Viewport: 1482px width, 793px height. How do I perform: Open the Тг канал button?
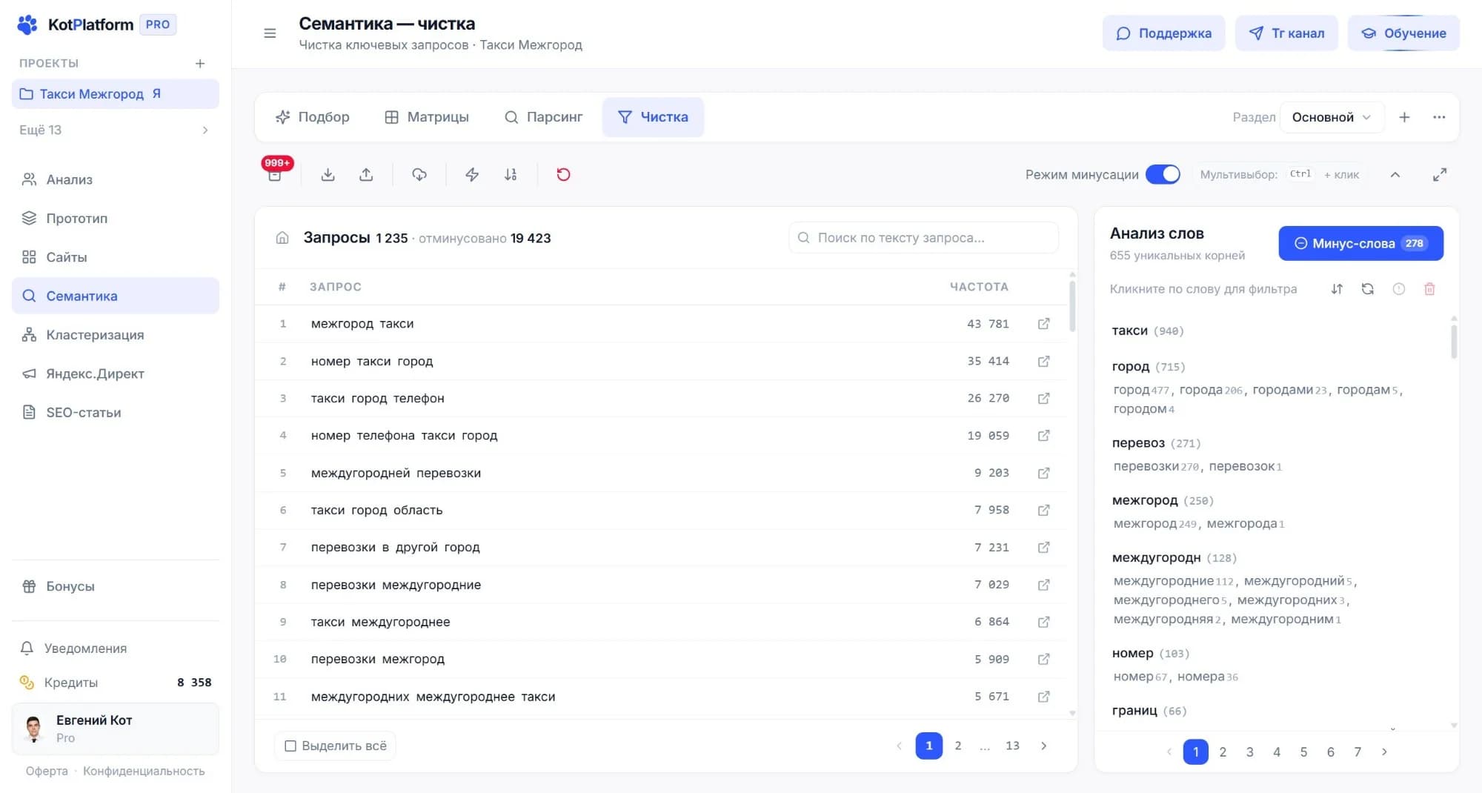point(1286,33)
